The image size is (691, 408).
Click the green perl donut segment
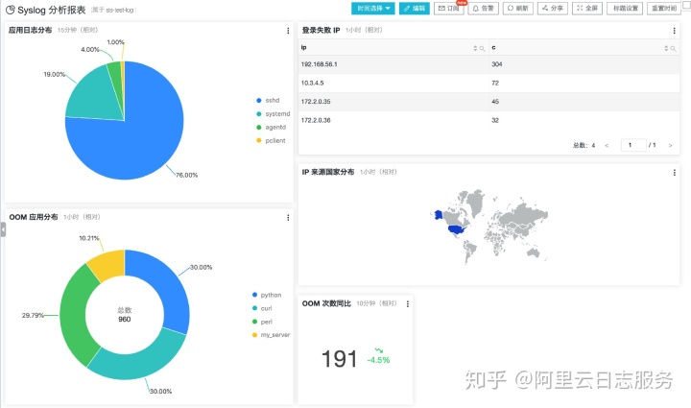75,315
